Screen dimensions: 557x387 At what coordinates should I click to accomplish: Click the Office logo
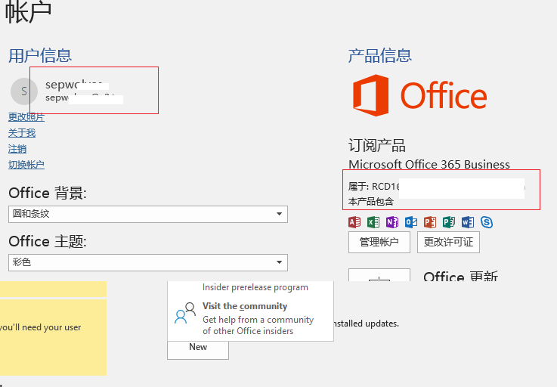pyautogui.click(x=419, y=95)
